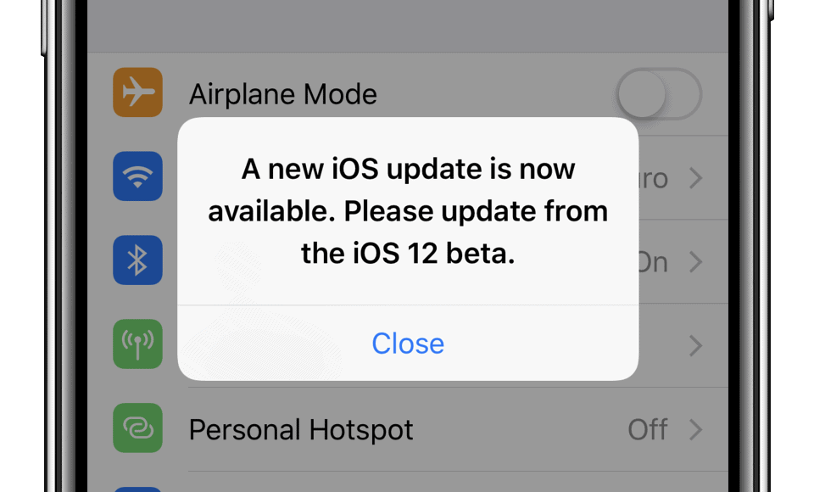The width and height of the screenshot is (814, 492).
Task: Expand the Wi-Fi row chevron
Action: coord(695,178)
